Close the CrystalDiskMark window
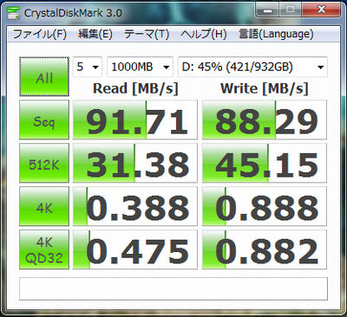Image resolution: width=347 pixels, height=317 pixels. (321, 10)
